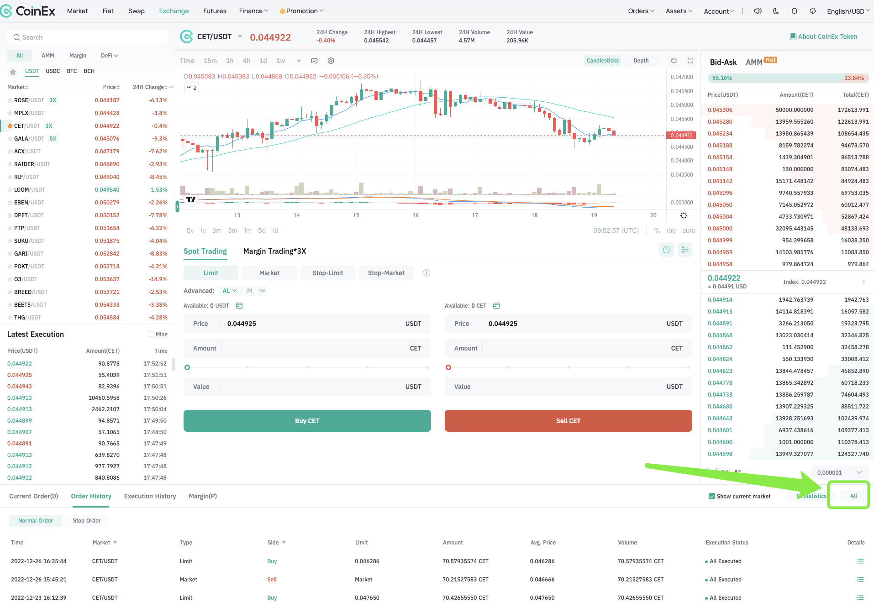Click the All orders button
This screenshot has width=874, height=607.
point(853,496)
